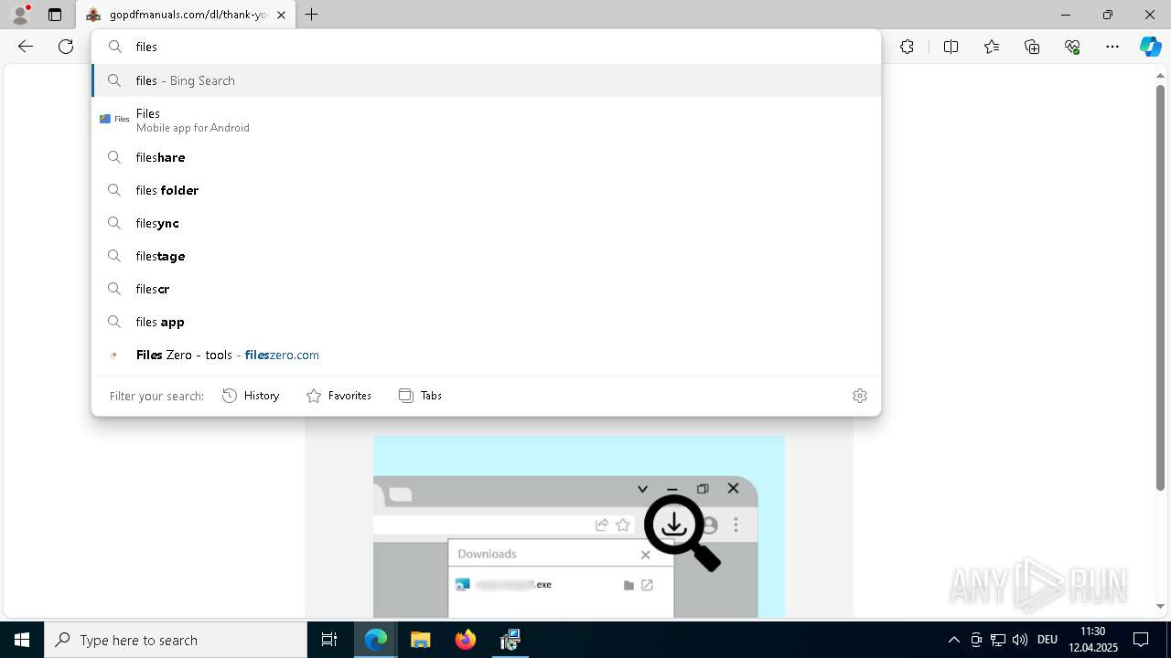The width and height of the screenshot is (1171, 658).
Task: Select the 'fileshare' suggestion
Action: tap(486, 157)
